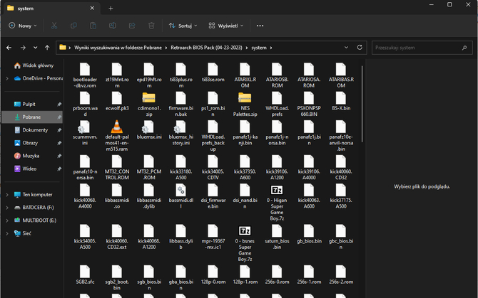Click the system breadcrumb segment

(259, 48)
